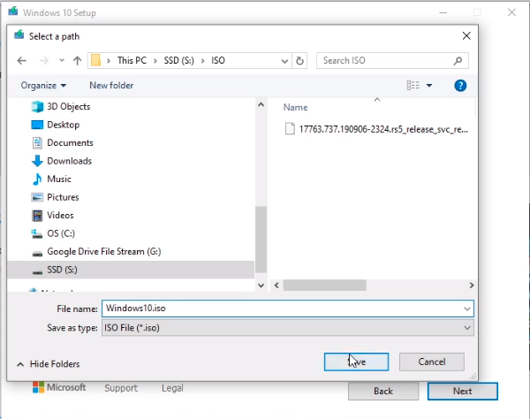
Task: Open the Legal link in Setup window
Action: pyautogui.click(x=172, y=388)
